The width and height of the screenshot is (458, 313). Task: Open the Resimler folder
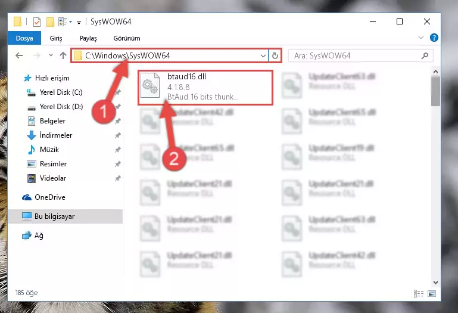pyautogui.click(x=46, y=164)
